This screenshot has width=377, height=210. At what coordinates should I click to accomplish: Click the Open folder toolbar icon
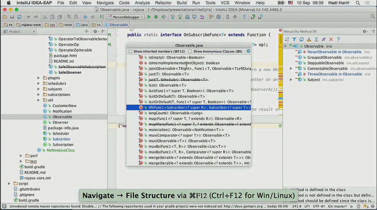pyautogui.click(x=5, y=17)
